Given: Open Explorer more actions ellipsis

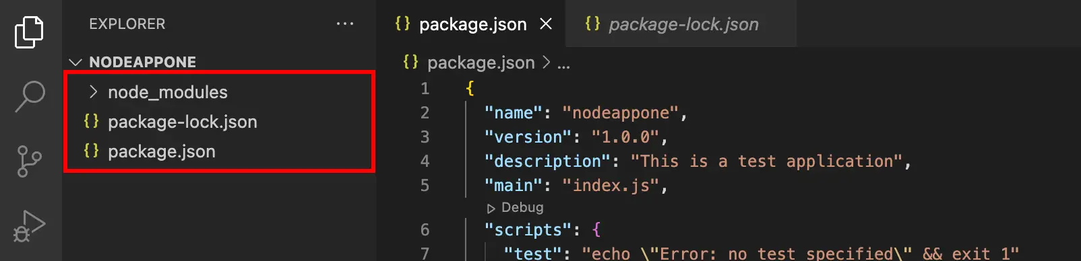Looking at the screenshot, I should coord(345,24).
